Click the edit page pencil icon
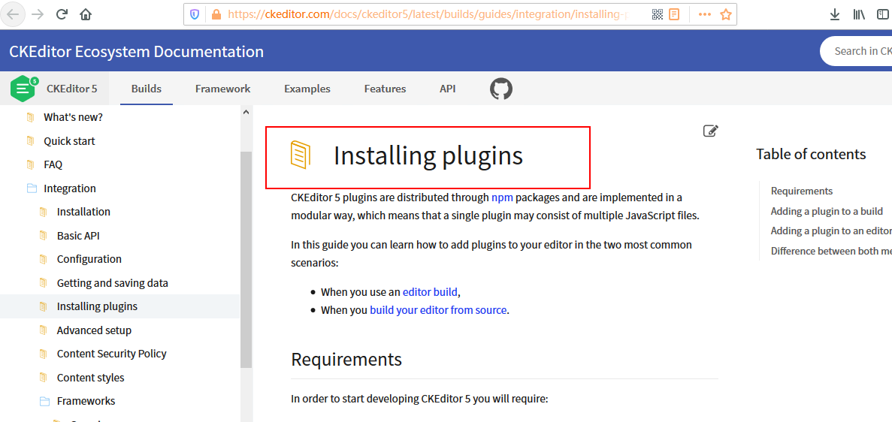The width and height of the screenshot is (892, 422). click(x=711, y=131)
